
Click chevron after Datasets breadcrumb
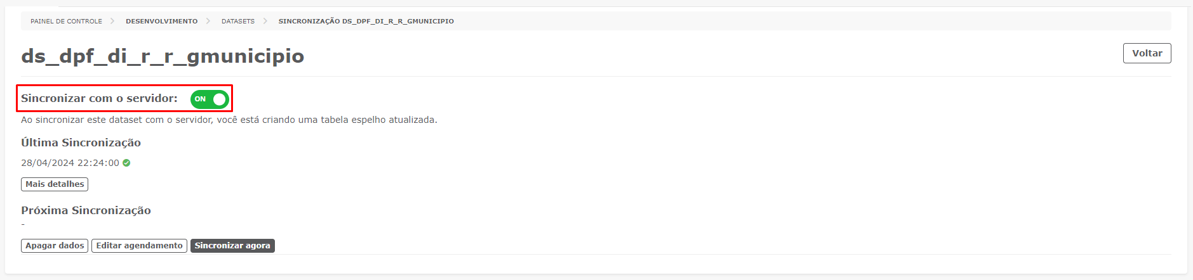[x=265, y=21]
